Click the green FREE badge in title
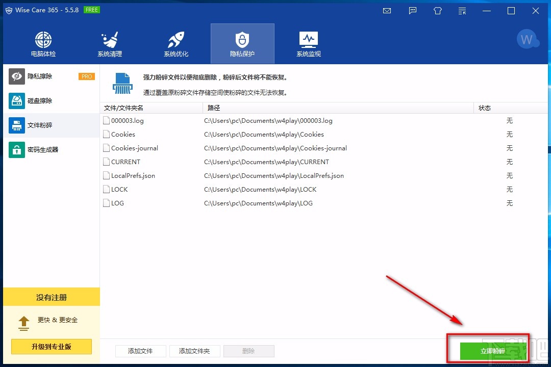The width and height of the screenshot is (551, 367). [92, 10]
